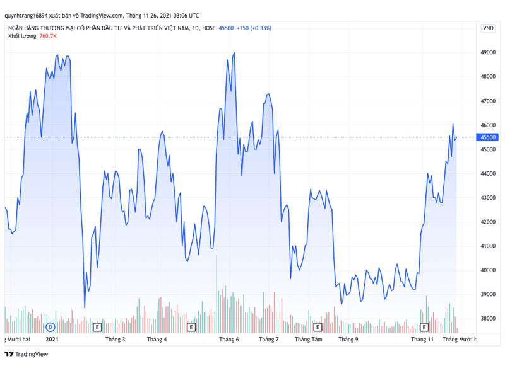Click the +150 (+0.33%) price change text
The width and height of the screenshot is (505, 378).
[254, 28]
